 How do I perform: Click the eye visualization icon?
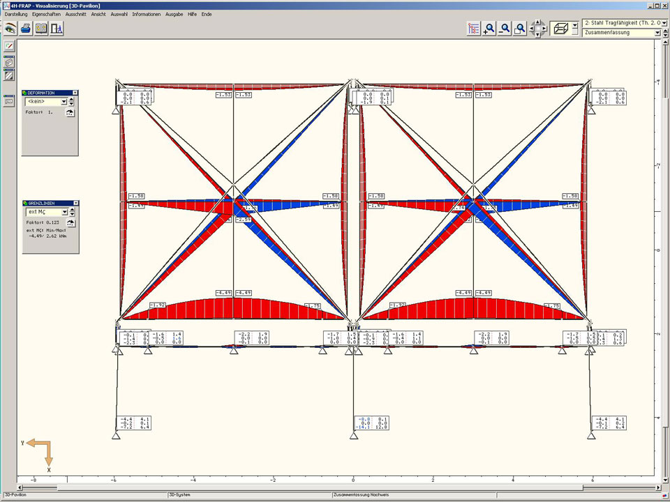(x=10, y=29)
